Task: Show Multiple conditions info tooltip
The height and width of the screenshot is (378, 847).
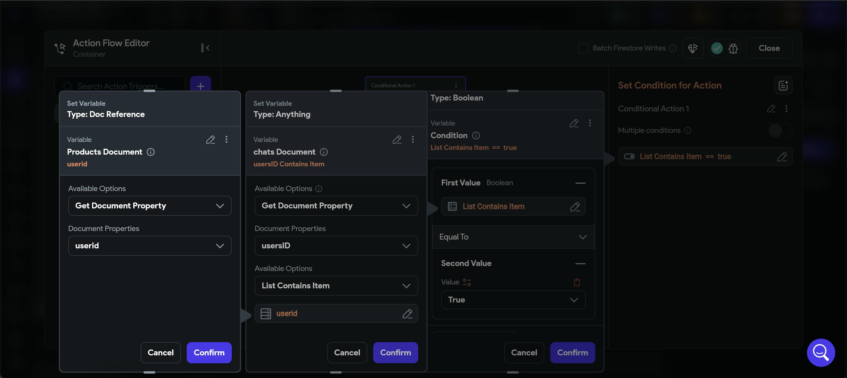Action: click(x=687, y=131)
